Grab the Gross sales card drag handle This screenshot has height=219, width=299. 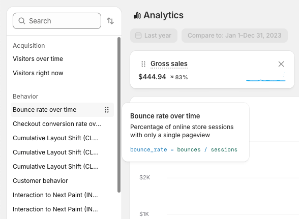click(x=143, y=64)
